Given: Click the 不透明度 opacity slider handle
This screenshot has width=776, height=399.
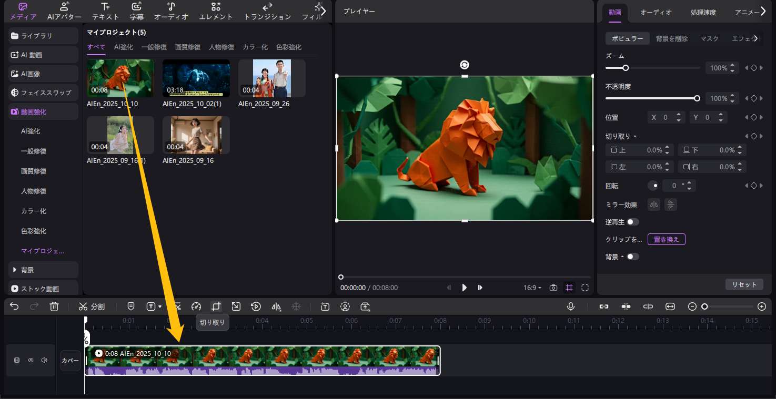Looking at the screenshot, I should 697,98.
